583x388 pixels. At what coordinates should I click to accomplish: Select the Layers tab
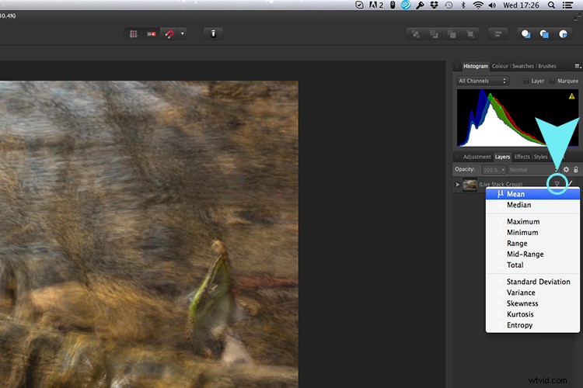click(x=502, y=157)
